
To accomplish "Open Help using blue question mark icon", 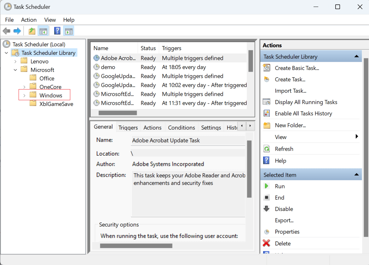I will click(x=266, y=160).
